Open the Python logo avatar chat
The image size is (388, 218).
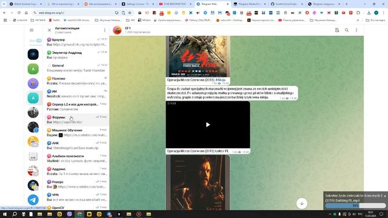click(33, 185)
